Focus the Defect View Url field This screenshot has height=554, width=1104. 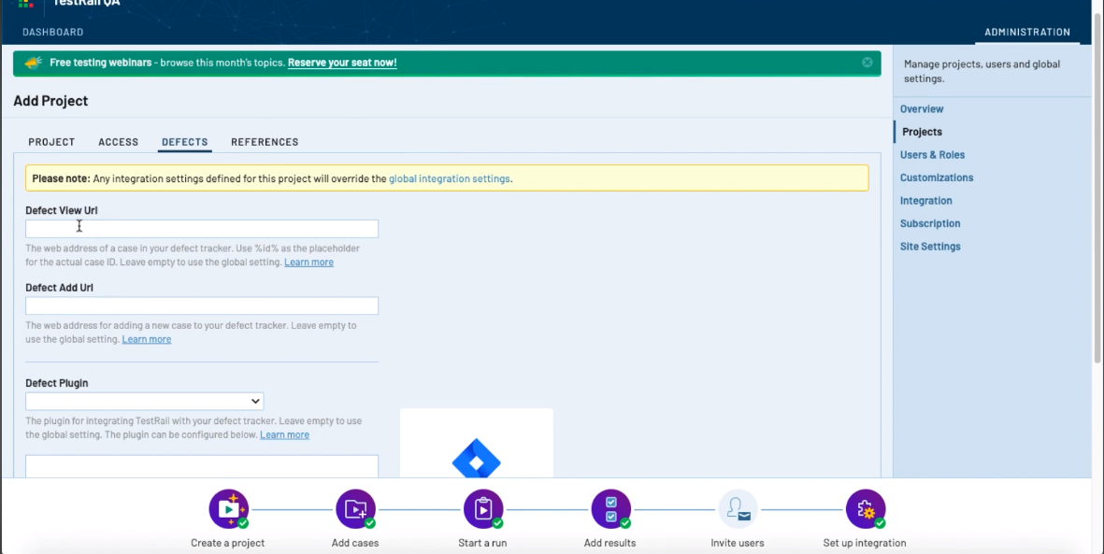click(202, 229)
